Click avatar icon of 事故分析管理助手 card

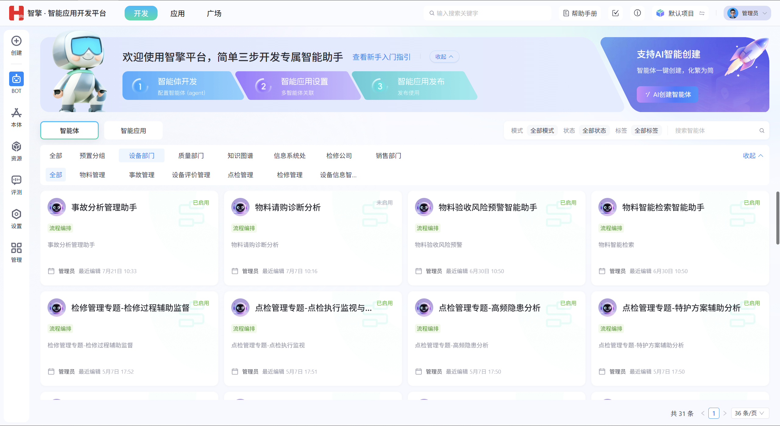point(57,207)
